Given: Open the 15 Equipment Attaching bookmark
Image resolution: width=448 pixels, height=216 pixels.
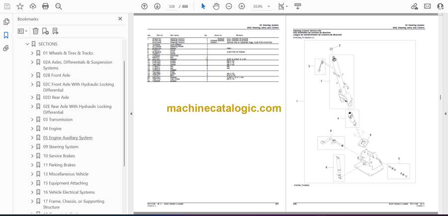Looking at the screenshot, I should click(x=65, y=183).
